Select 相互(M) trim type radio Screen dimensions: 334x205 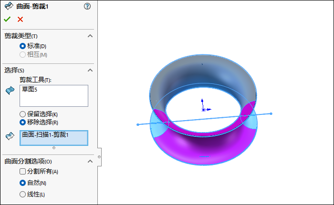(22, 55)
